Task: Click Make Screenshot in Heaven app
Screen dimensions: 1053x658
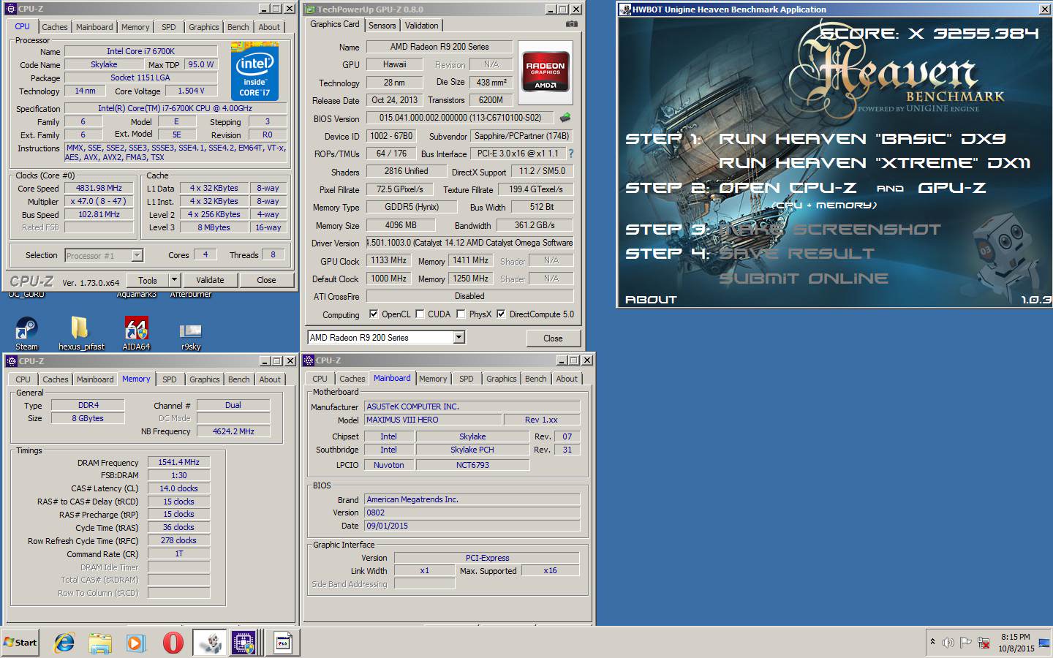Action: (x=830, y=230)
